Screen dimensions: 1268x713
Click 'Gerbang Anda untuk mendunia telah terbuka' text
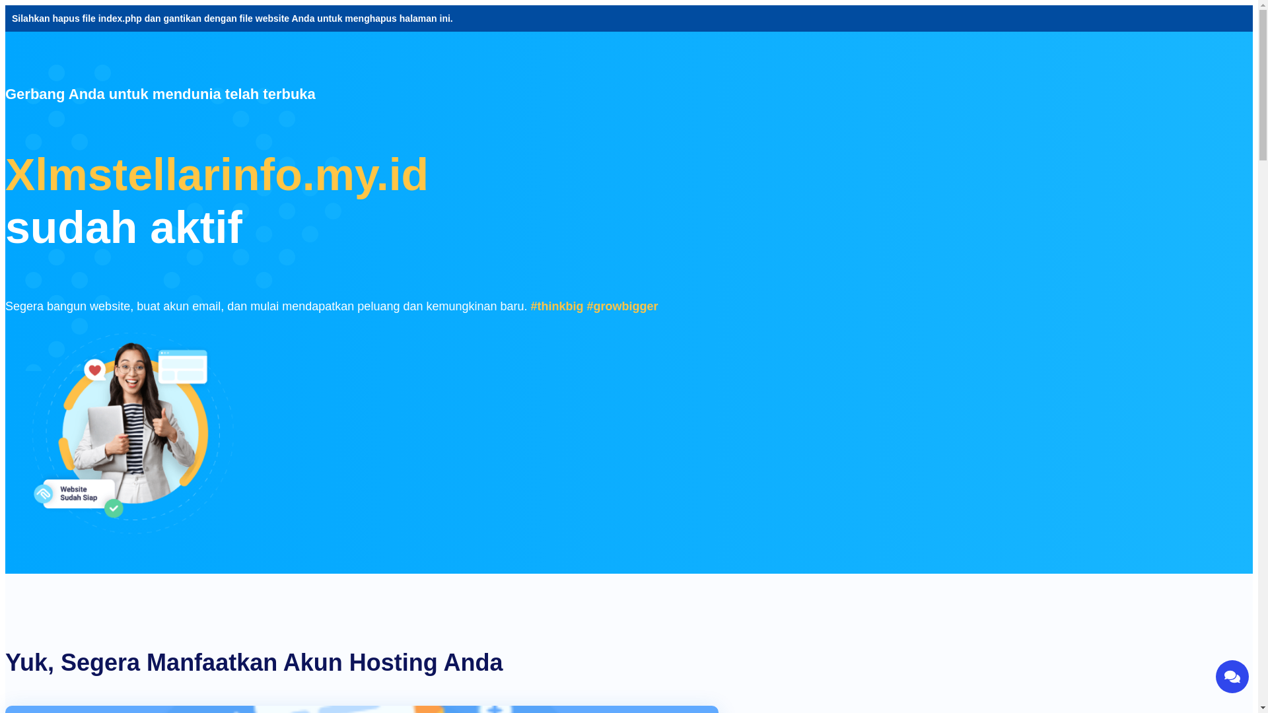[160, 94]
